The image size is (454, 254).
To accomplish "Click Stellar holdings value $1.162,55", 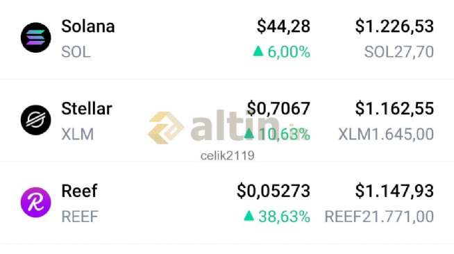I will (394, 108).
